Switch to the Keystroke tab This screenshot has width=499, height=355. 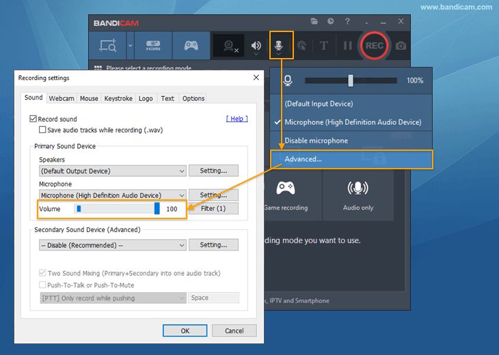(x=118, y=98)
